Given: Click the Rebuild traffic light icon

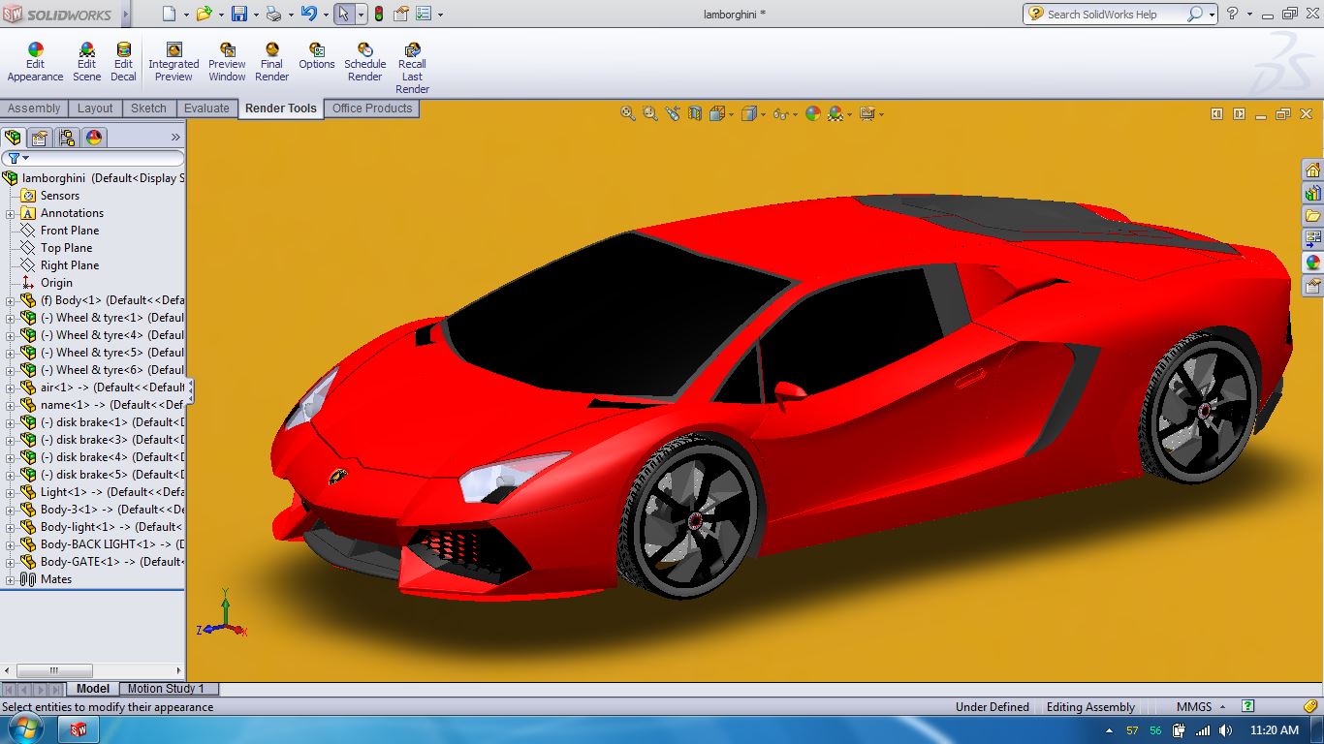Looking at the screenshot, I should tap(378, 14).
